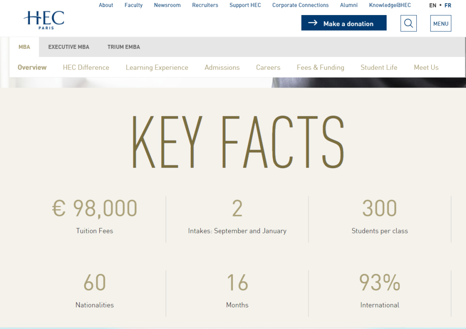Viewport: 466px width, 329px height.
Task: Open the Fees & Funding menu item
Action: click(x=320, y=67)
